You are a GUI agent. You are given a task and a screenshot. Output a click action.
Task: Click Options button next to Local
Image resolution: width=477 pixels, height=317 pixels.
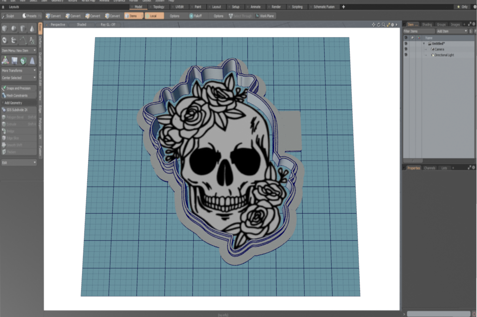pos(175,16)
